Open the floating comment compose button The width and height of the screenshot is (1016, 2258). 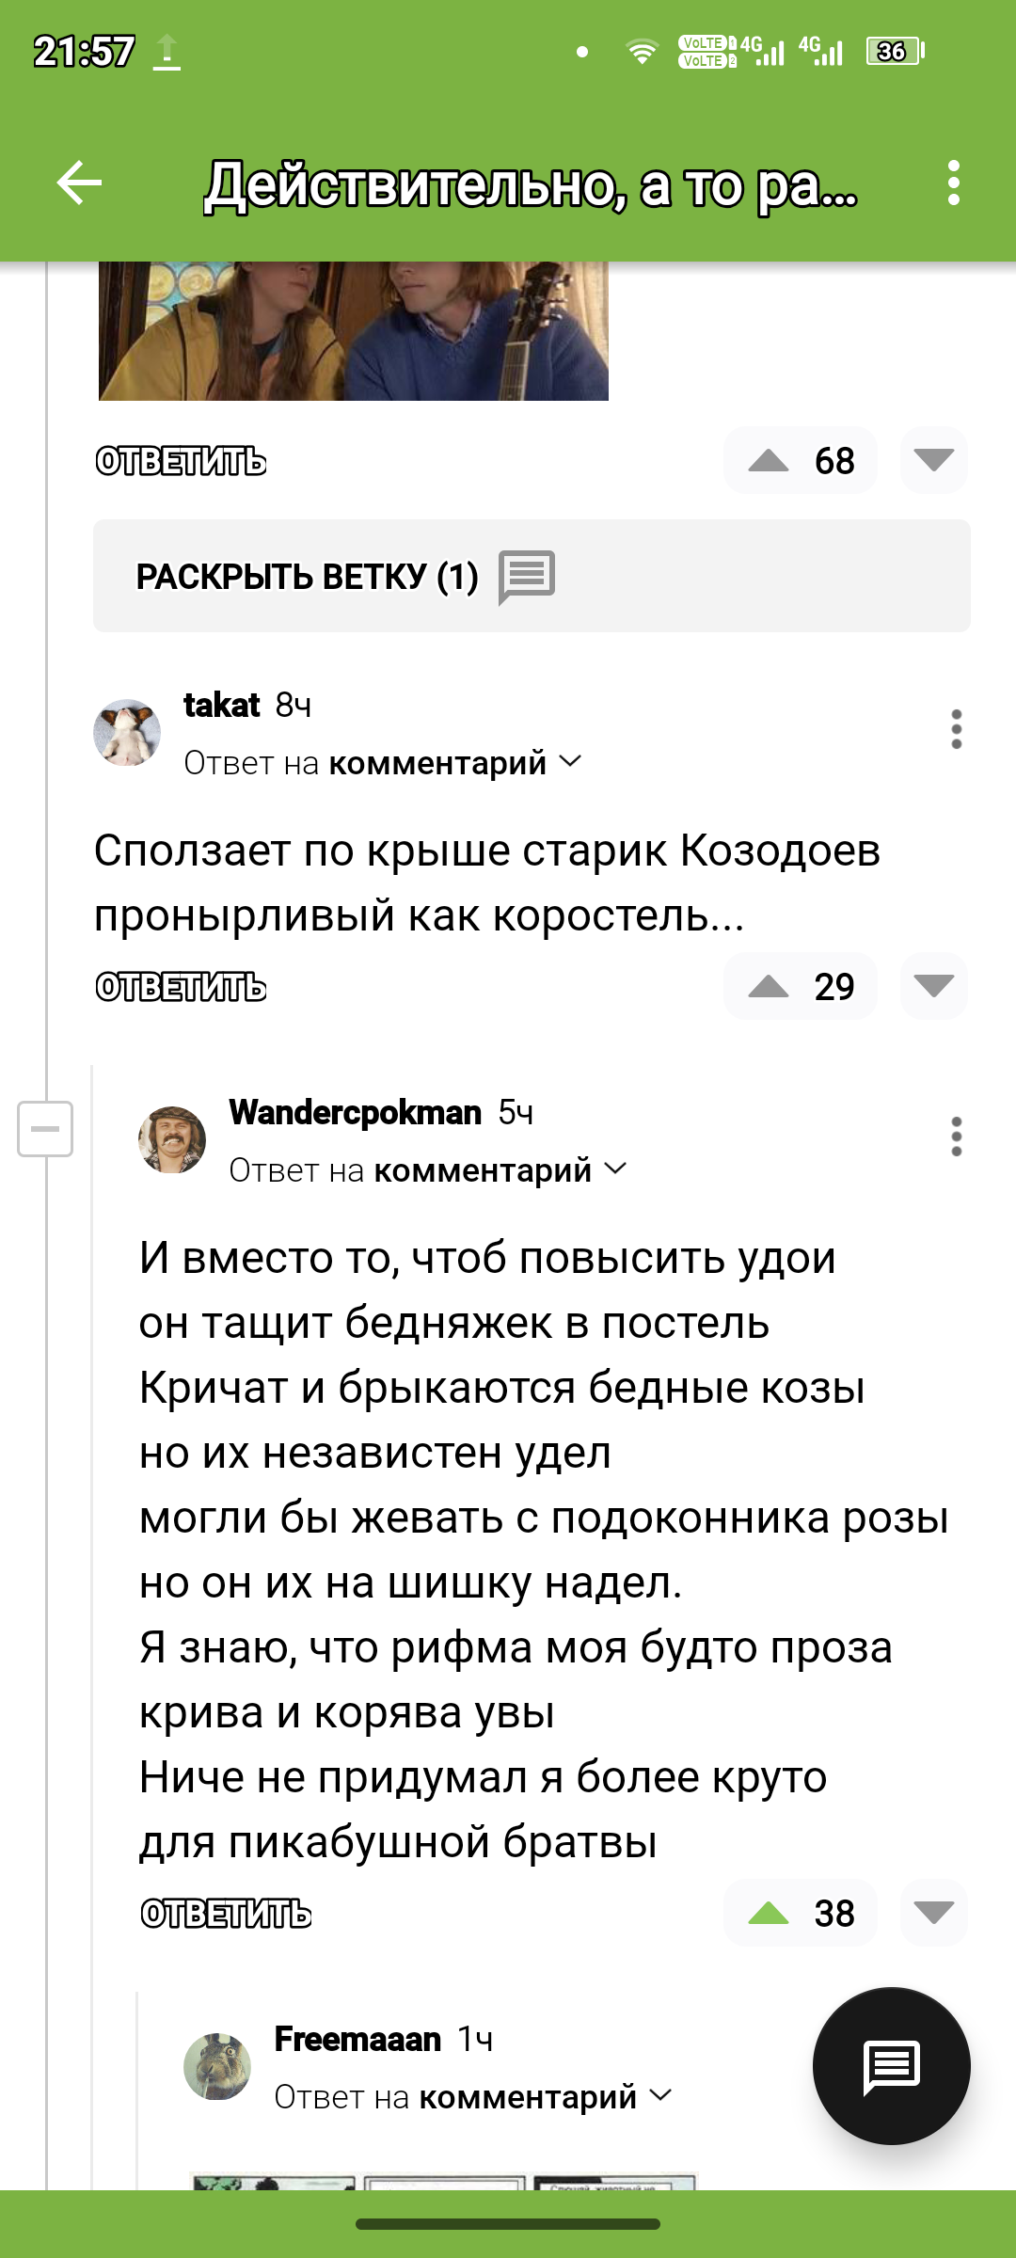click(891, 2065)
